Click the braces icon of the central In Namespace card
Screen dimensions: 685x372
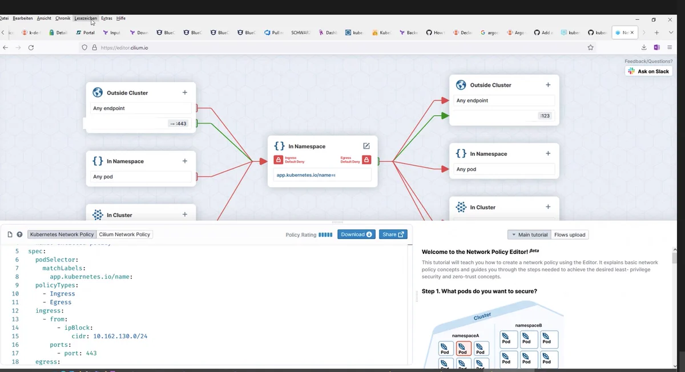(x=279, y=147)
